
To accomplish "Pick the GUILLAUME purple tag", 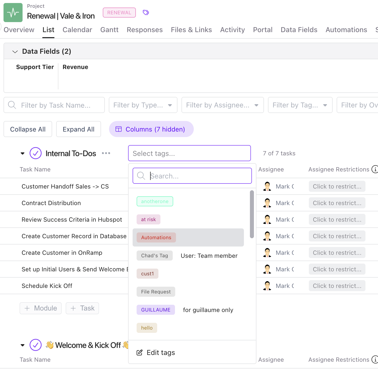I will [x=156, y=310].
